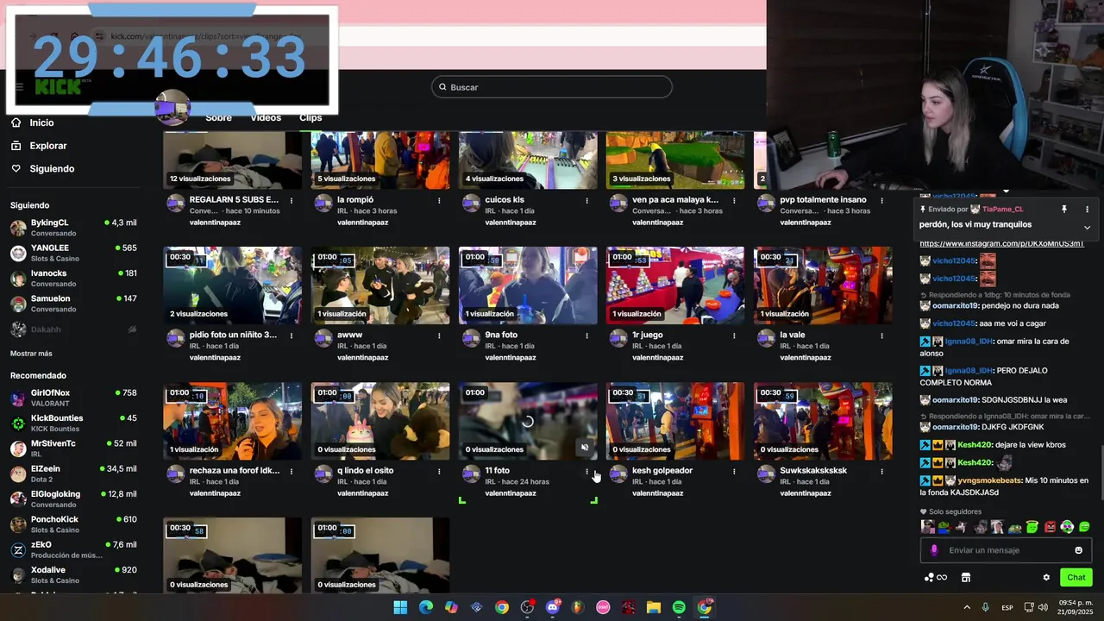Open options for clip 'Suwksakssksk'

(881, 471)
